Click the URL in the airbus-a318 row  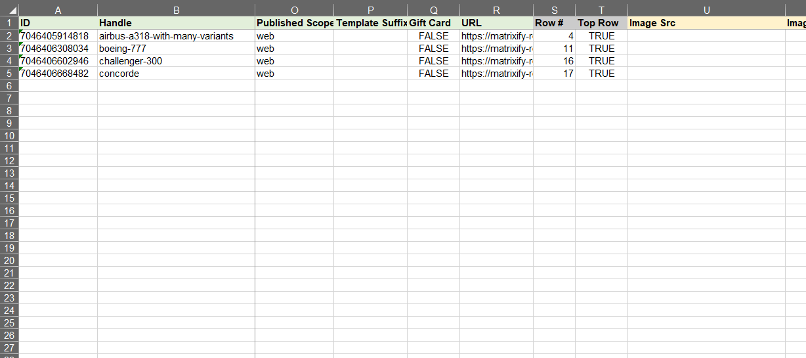point(496,36)
